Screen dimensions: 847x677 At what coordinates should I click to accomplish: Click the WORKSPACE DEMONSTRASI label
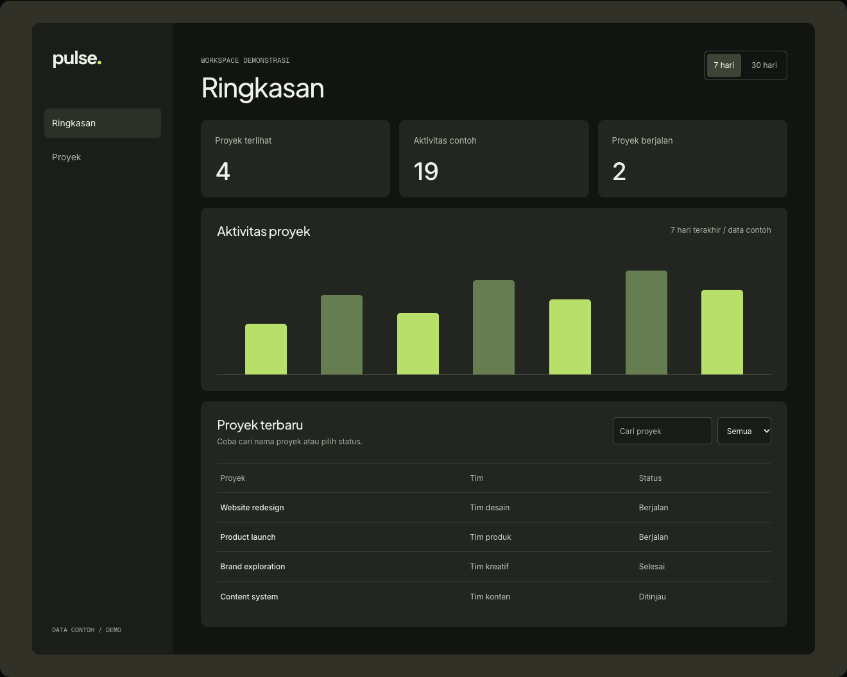[245, 60]
